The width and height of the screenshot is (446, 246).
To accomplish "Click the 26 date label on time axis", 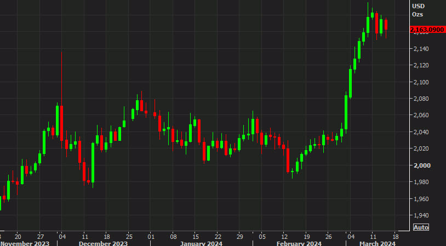I will 328,237.
